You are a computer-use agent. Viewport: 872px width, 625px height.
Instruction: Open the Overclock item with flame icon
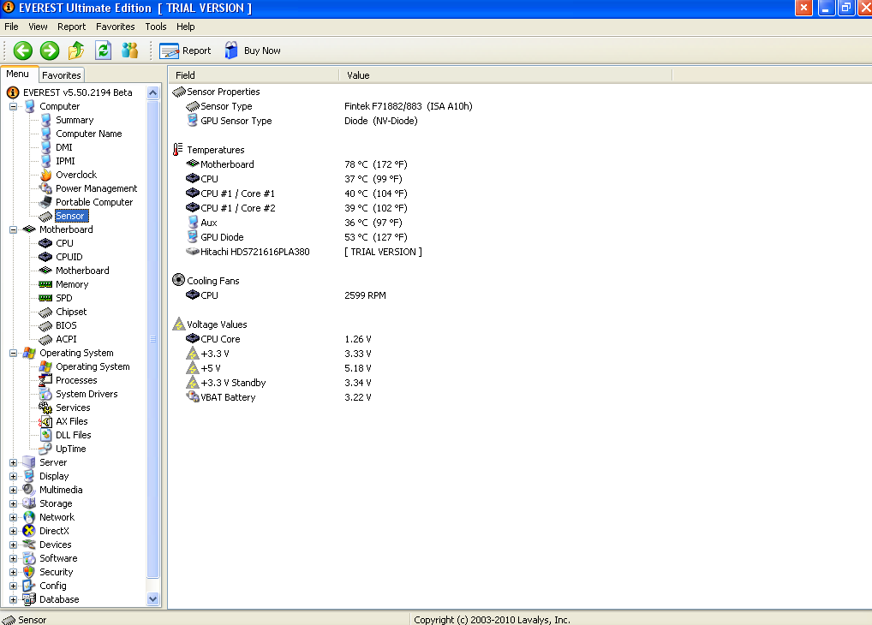[76, 175]
